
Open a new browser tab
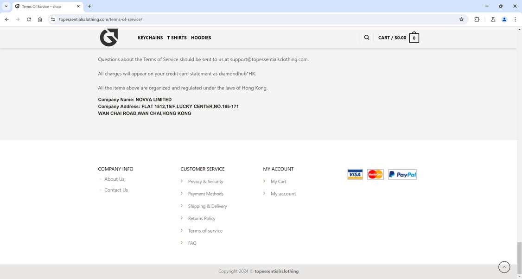coord(89,6)
